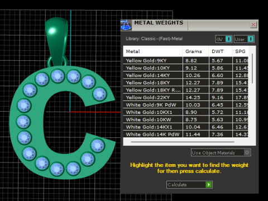Image resolution: width=268 pixels, height=201 pixels.
Task: Select the White Gold:10KW row
Action: coord(185,119)
